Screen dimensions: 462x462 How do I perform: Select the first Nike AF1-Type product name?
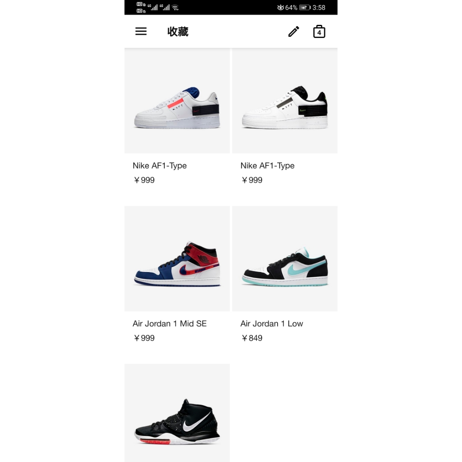pos(160,166)
